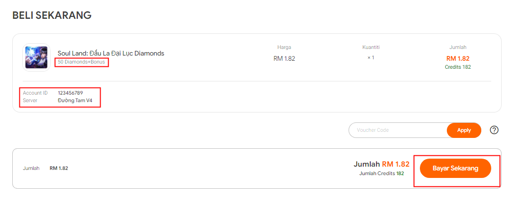Image resolution: width=529 pixels, height=209 pixels.
Task: Click the bold Jumlah RM 1.82 summary total
Action: pos(381,164)
